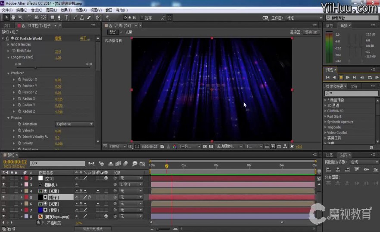Toggle visibility of 摄像机 1 layer
The image size is (380, 232).
[3, 184]
